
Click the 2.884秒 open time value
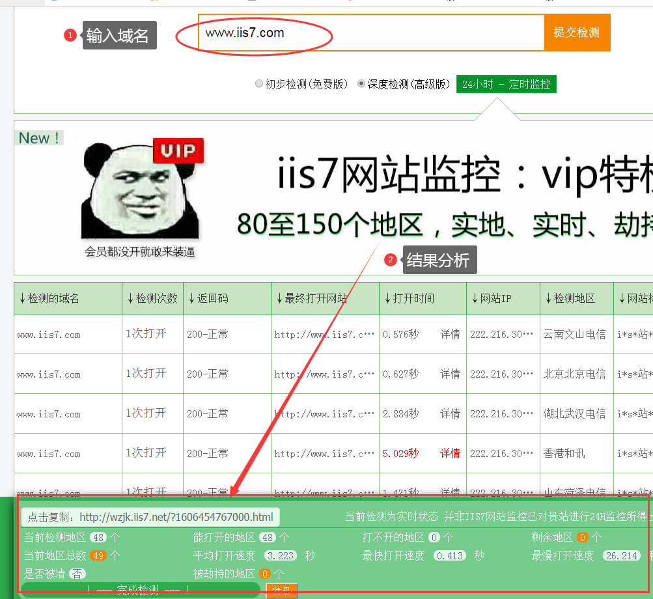pos(400,413)
